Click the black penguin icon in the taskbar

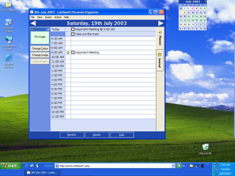[x=202, y=166]
